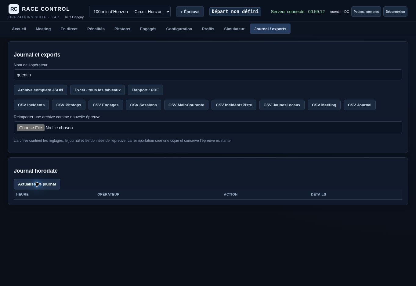416x286 pixels.
Task: Export CSV Sessions
Action: pos(143,105)
